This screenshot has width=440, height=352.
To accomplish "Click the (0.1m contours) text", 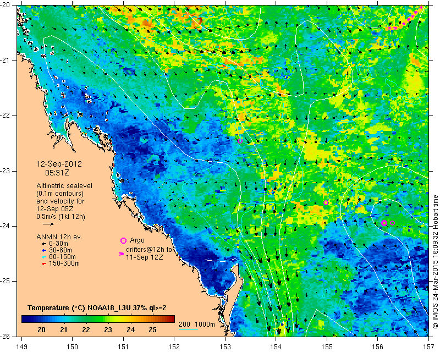I will coord(60,194).
